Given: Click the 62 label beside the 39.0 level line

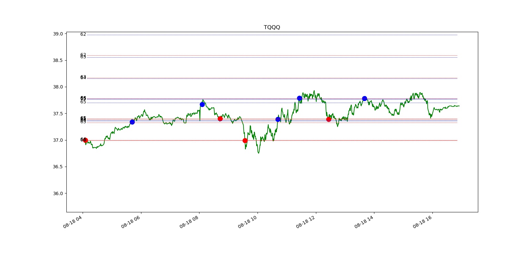Looking at the screenshot, I should tap(83, 34).
